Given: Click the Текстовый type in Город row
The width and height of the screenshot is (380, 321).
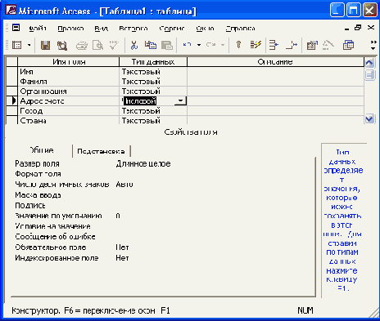Looking at the screenshot, I should point(153,111).
